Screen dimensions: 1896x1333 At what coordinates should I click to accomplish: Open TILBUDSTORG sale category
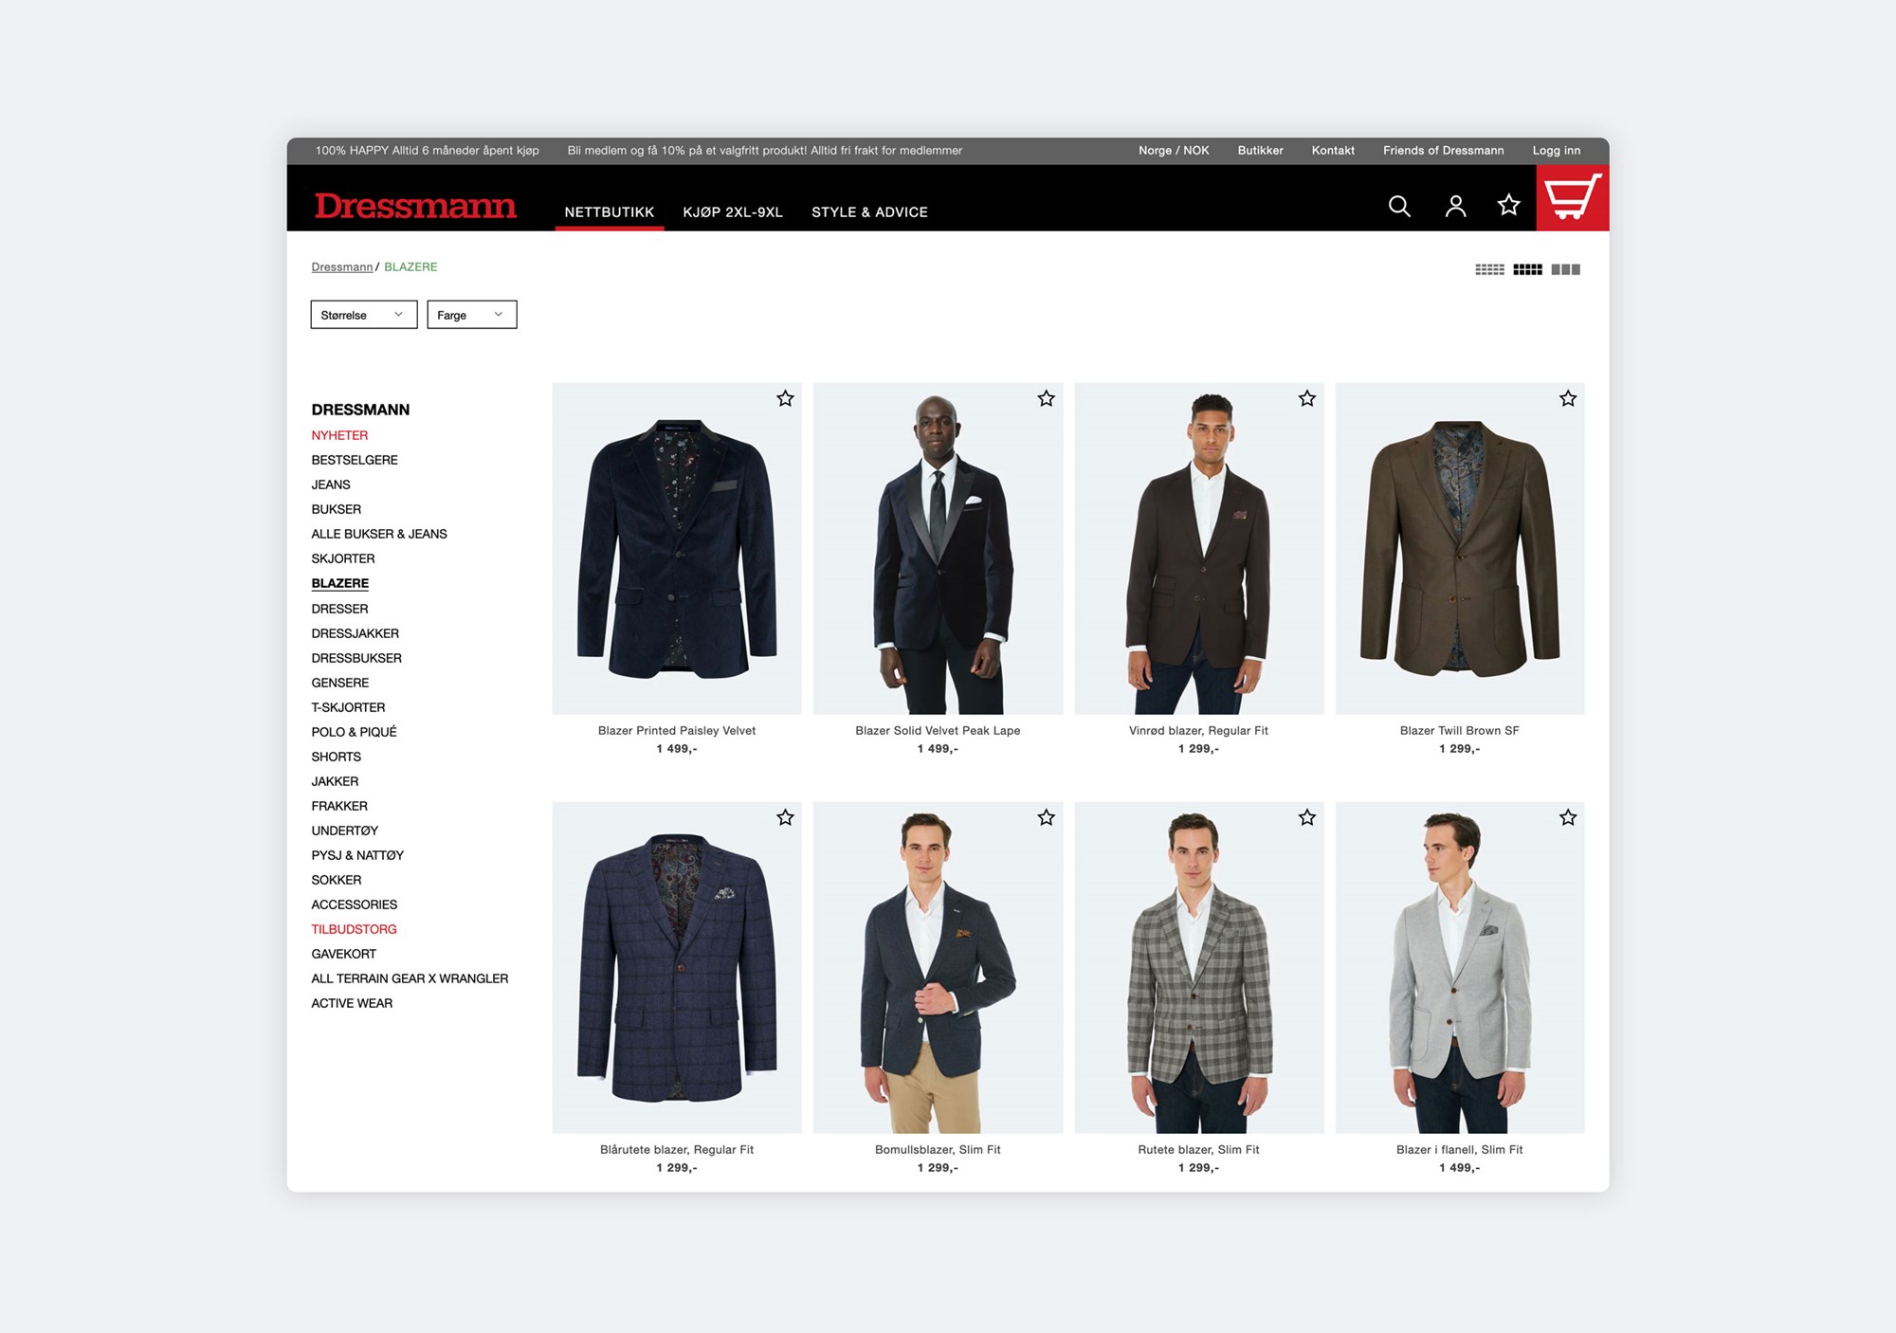click(x=355, y=929)
